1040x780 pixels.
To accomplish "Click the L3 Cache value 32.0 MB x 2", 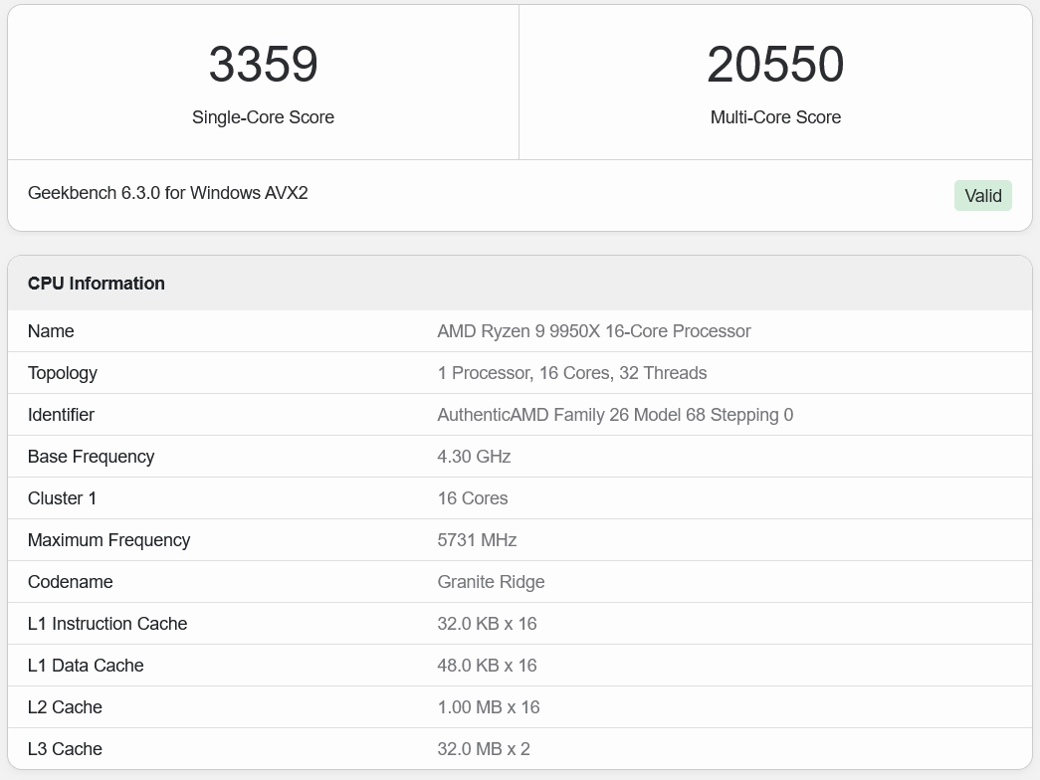I will (483, 749).
